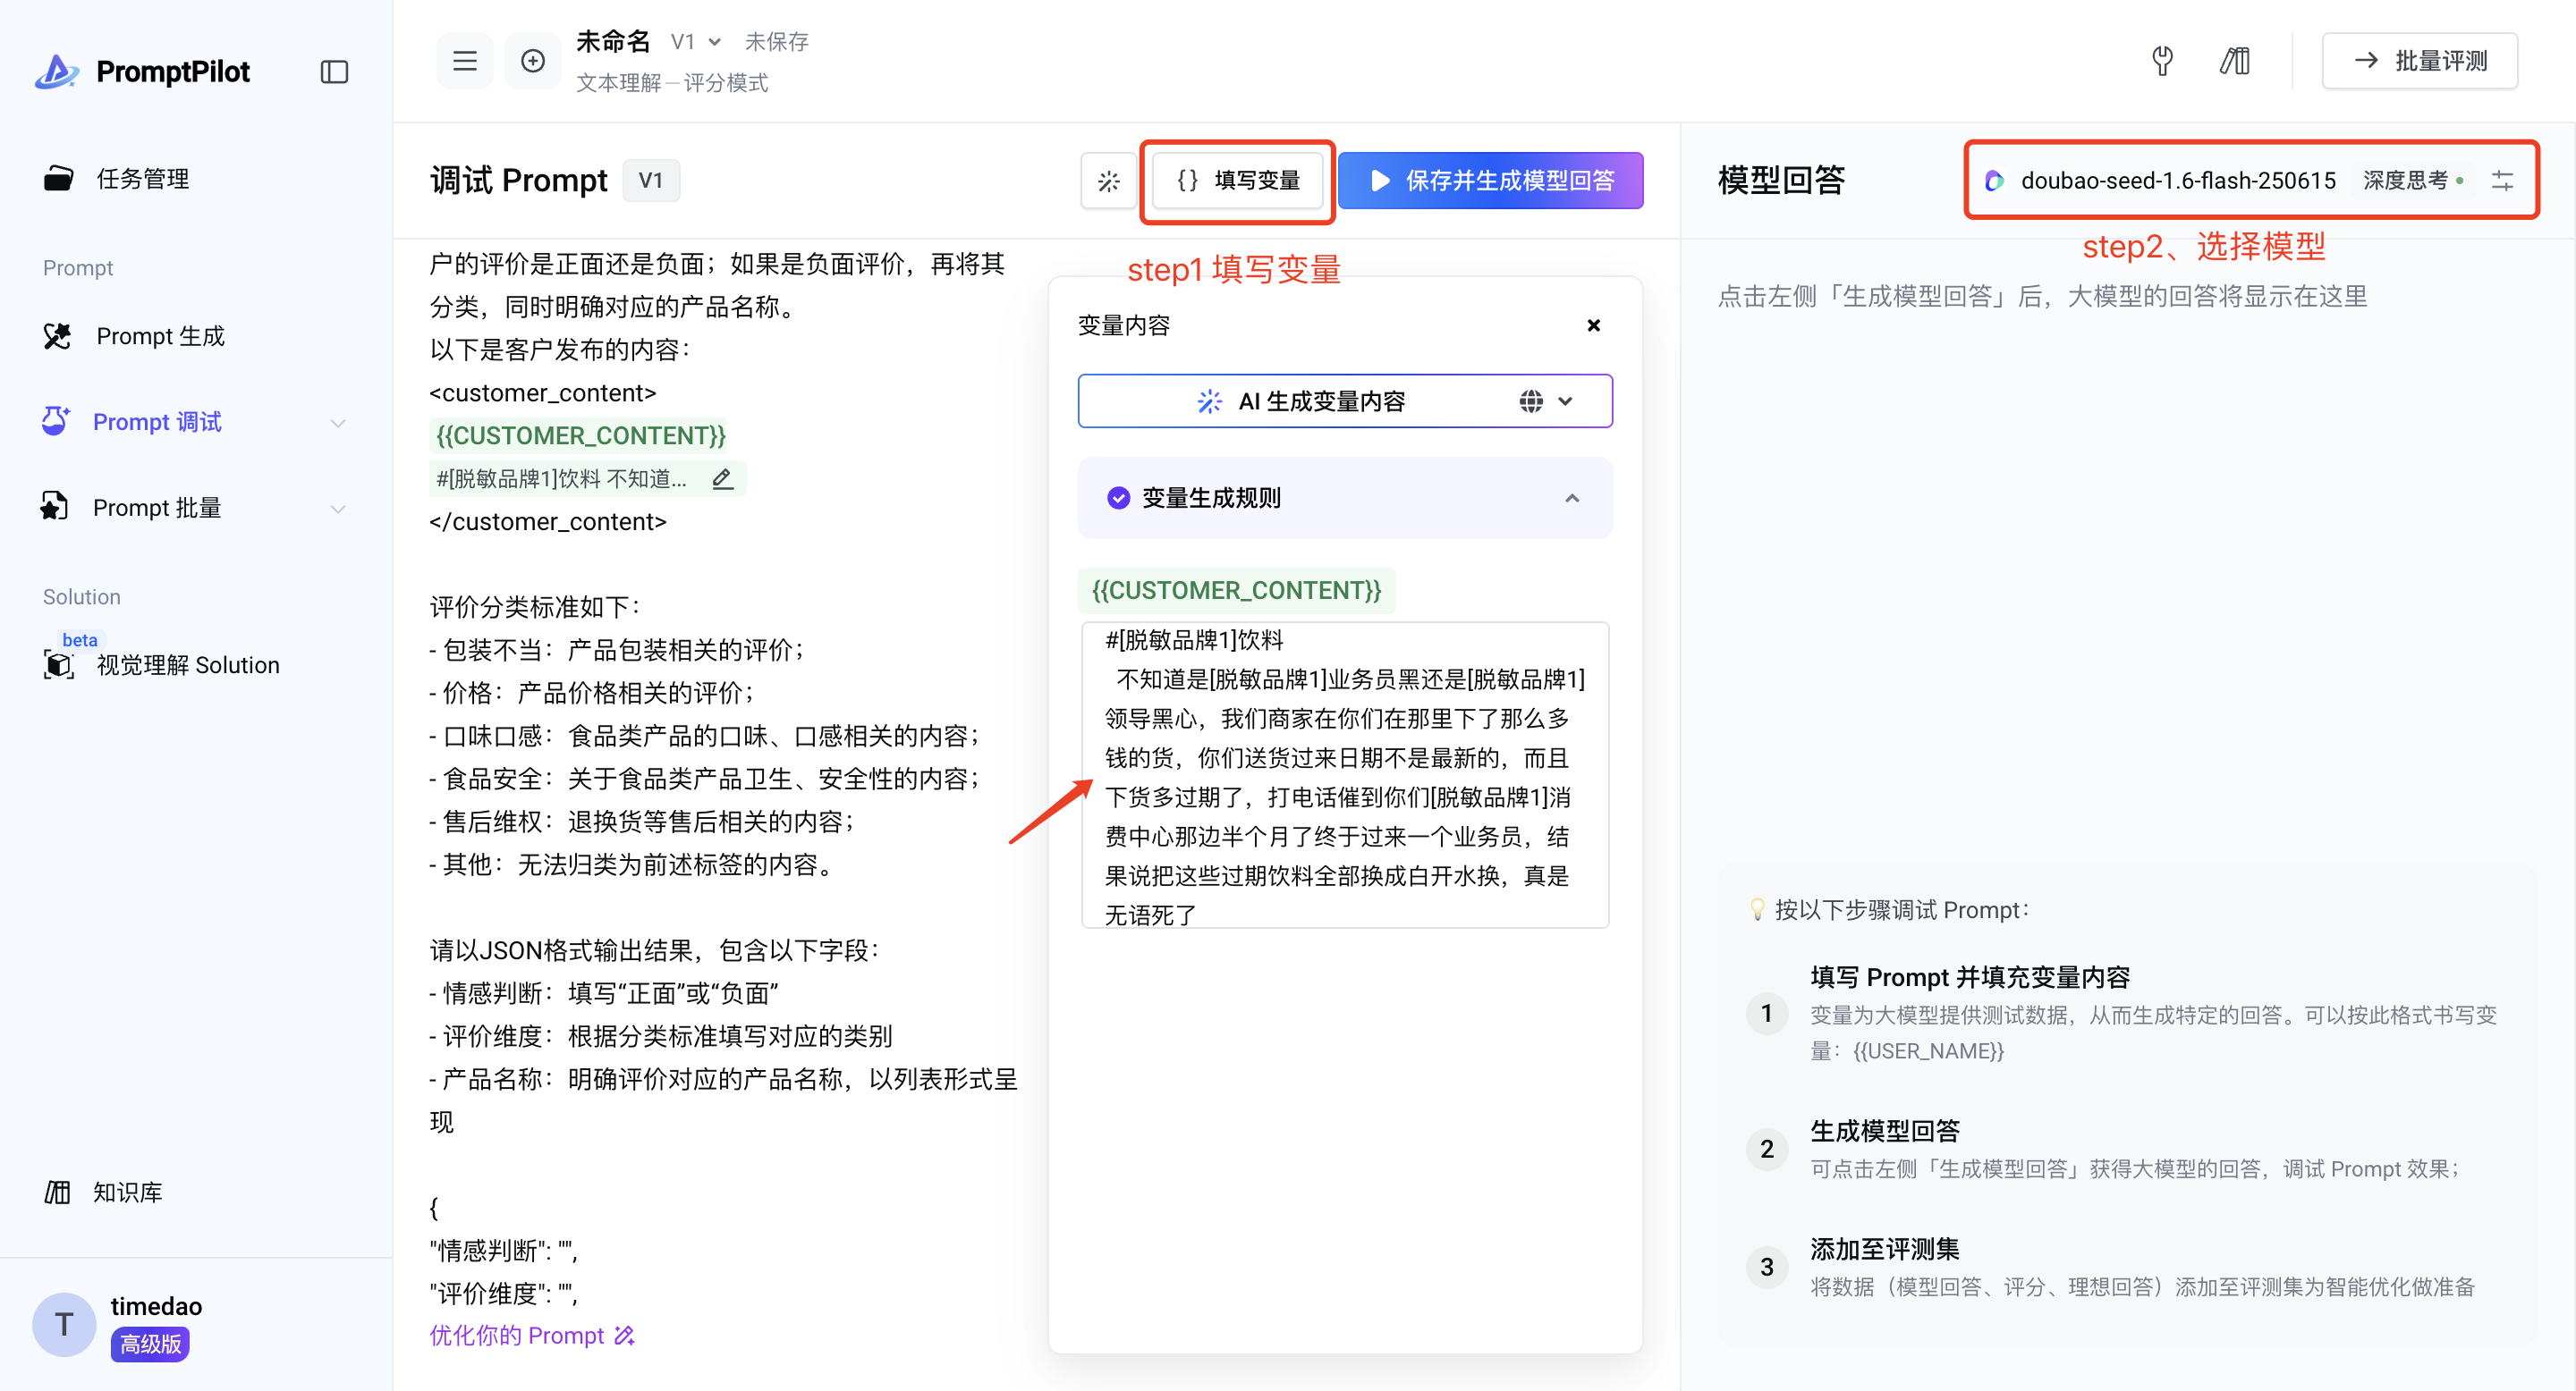Click the sparkle optimize icon button
The width and height of the screenshot is (2576, 1391).
1108,181
